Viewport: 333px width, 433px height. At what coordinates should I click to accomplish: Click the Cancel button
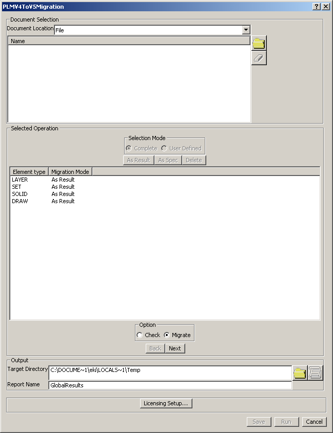(x=314, y=422)
